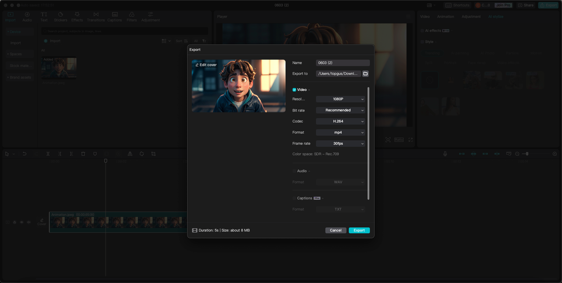The height and width of the screenshot is (283, 562).
Task: Open the Format dropdown showing mp4
Action: [x=340, y=133]
